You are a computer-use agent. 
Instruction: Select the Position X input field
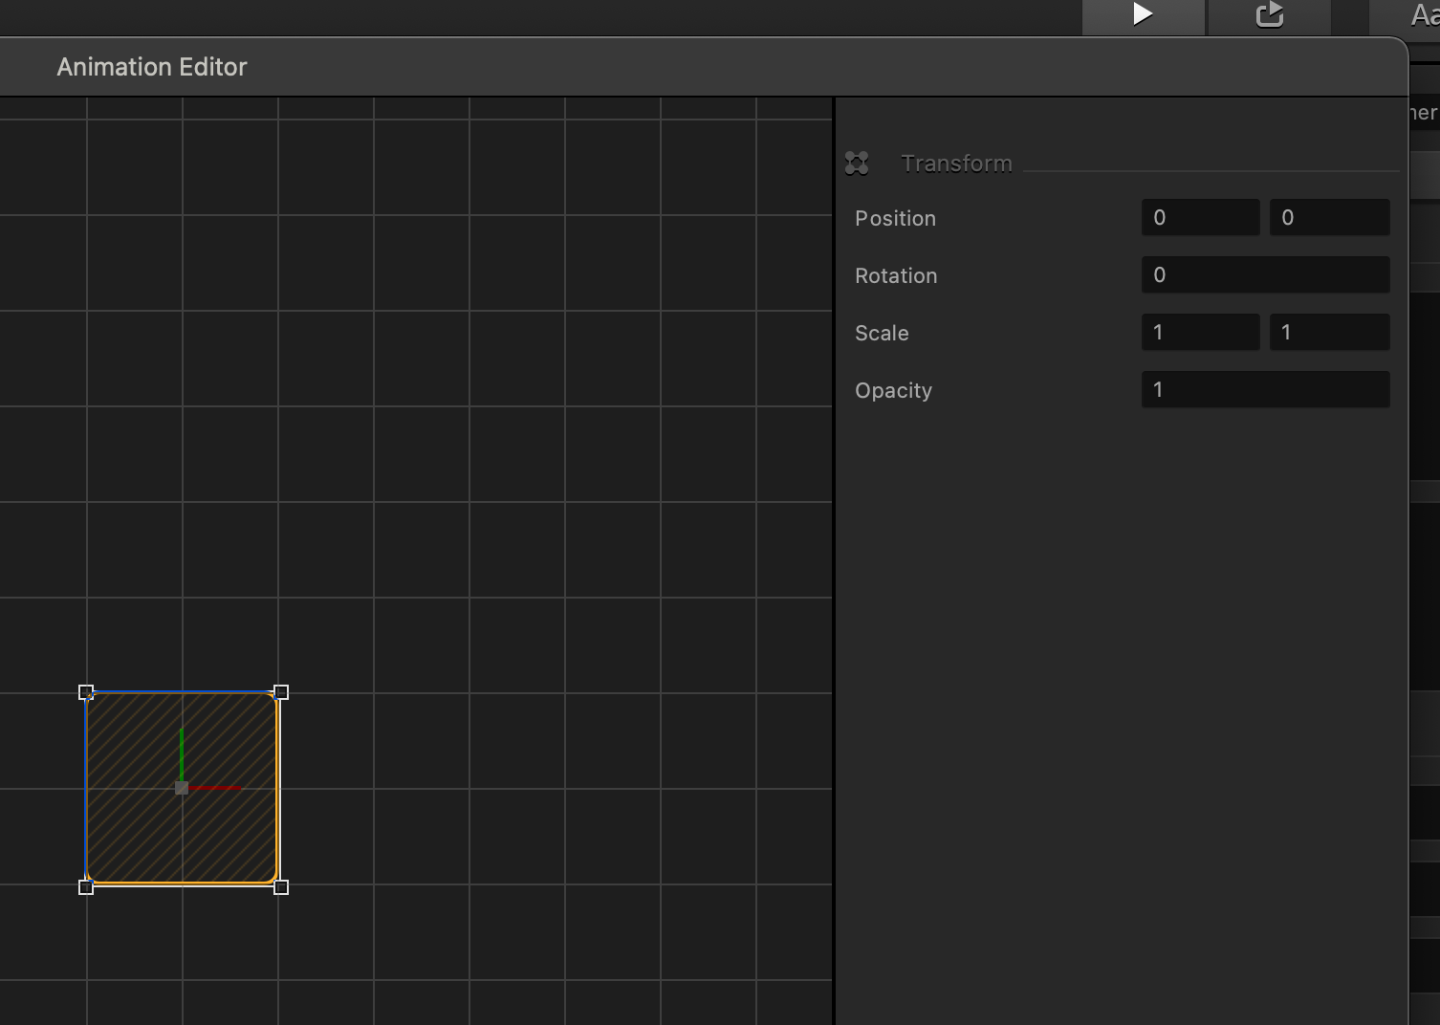(x=1200, y=218)
